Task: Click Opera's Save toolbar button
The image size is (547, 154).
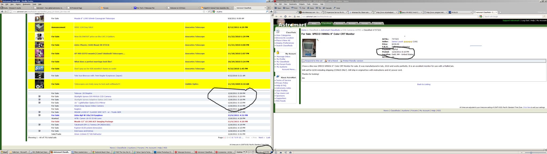Action: pos(286,8)
